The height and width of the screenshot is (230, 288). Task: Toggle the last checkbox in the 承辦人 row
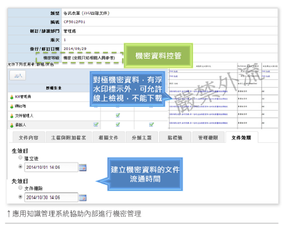(x=151, y=125)
